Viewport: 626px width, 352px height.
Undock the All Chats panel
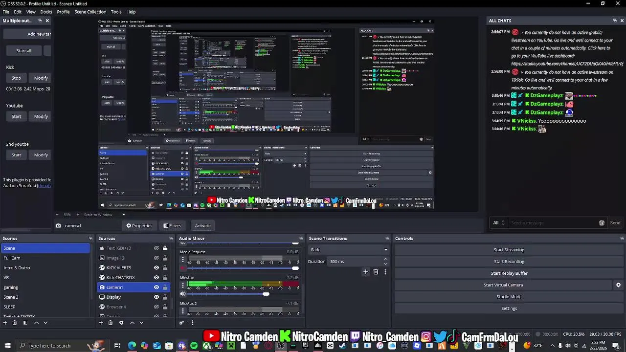click(x=615, y=21)
